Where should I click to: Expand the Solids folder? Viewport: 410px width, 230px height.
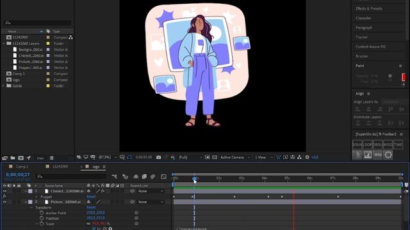[3, 86]
